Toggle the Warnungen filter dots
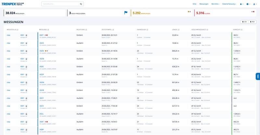 pos(189,11)
